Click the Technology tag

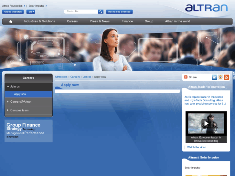click(x=29, y=129)
